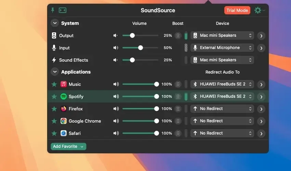The height and width of the screenshot is (171, 291).
Task: Open the Add Favorite menu
Action: (x=68, y=146)
